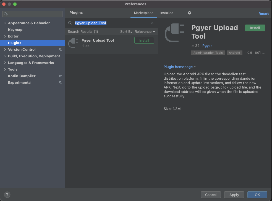Screen dimensions: 272x201
Task: Switch to the Installed tab
Action: pos(167,13)
